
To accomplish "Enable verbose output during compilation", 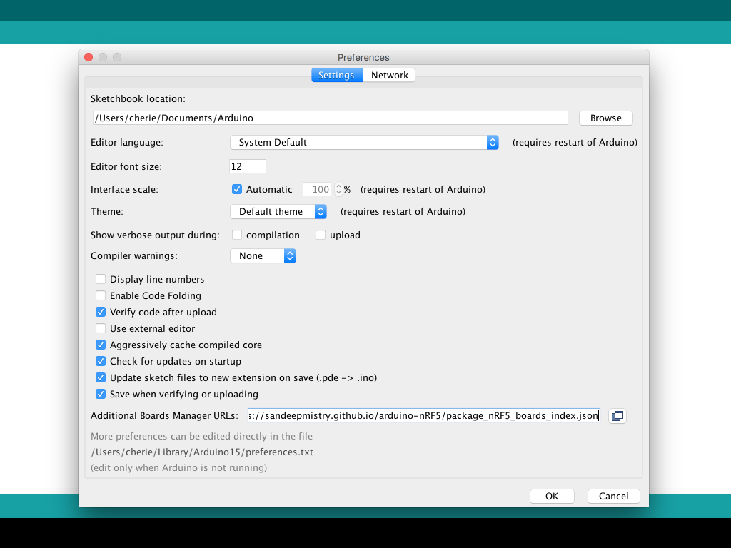I will tap(237, 235).
